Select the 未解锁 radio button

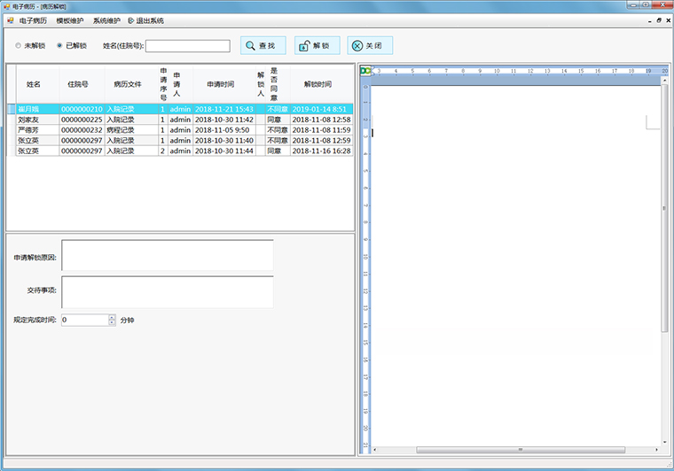(19, 46)
